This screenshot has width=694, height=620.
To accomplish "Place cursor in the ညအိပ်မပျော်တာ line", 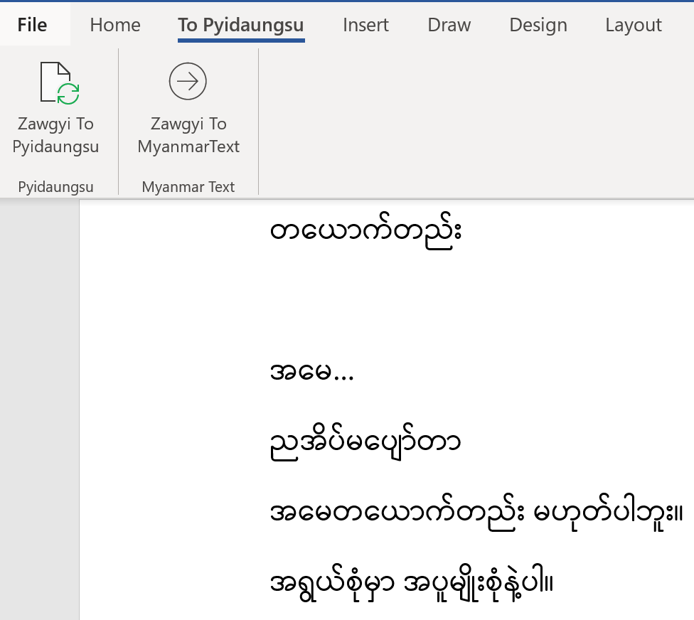I will (366, 439).
